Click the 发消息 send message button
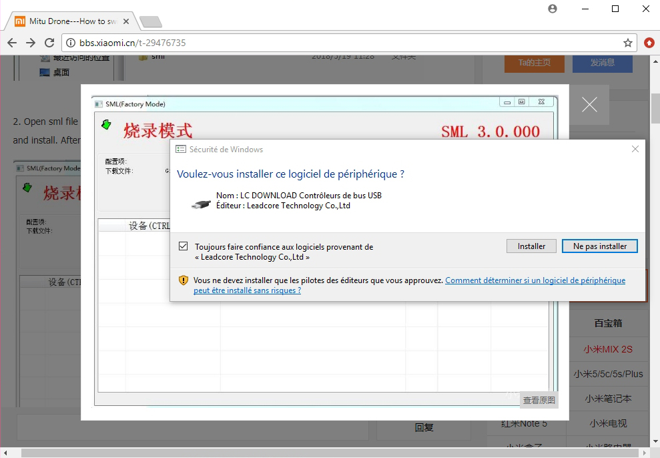 pos(603,63)
